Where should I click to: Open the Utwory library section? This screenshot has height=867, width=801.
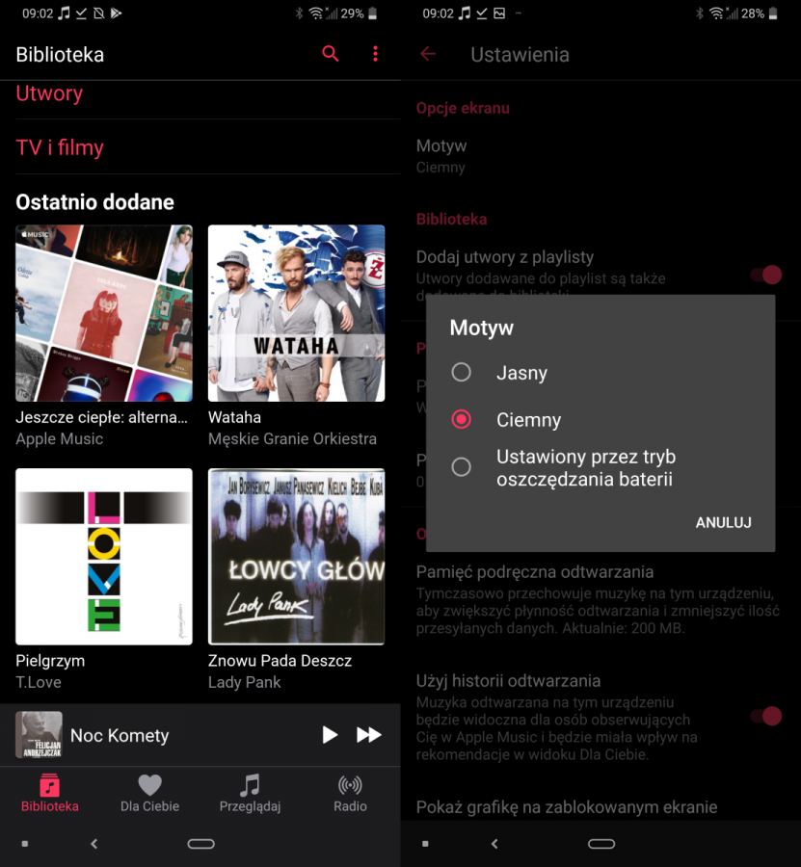(49, 93)
